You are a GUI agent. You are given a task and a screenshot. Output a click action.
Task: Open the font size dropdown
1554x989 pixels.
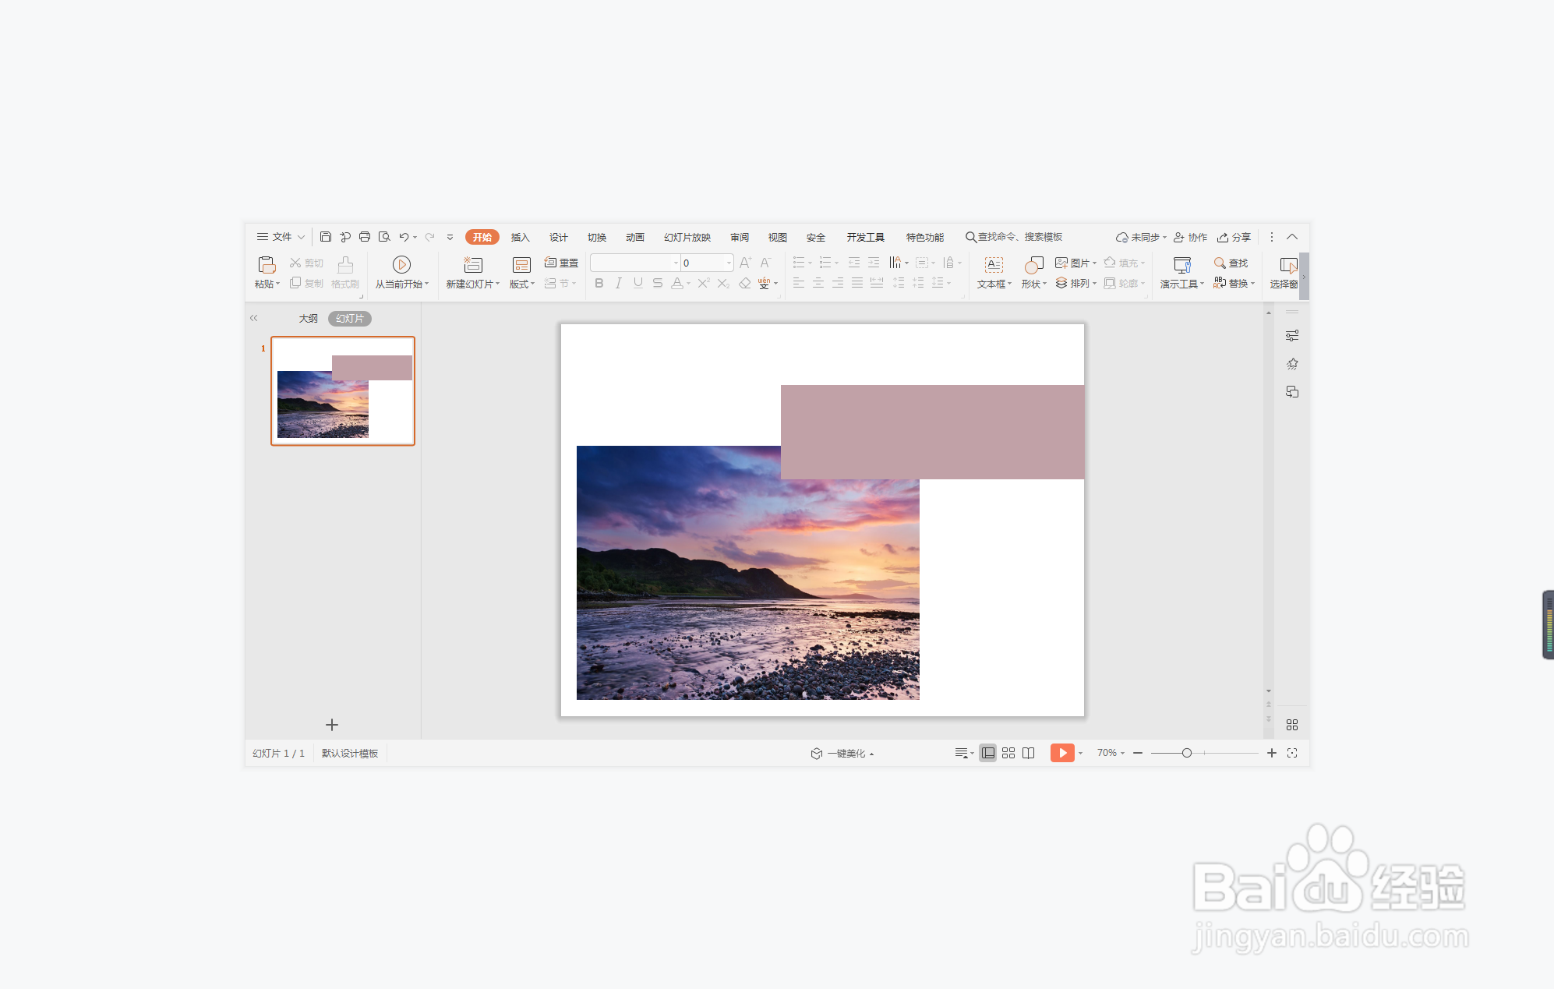[729, 263]
